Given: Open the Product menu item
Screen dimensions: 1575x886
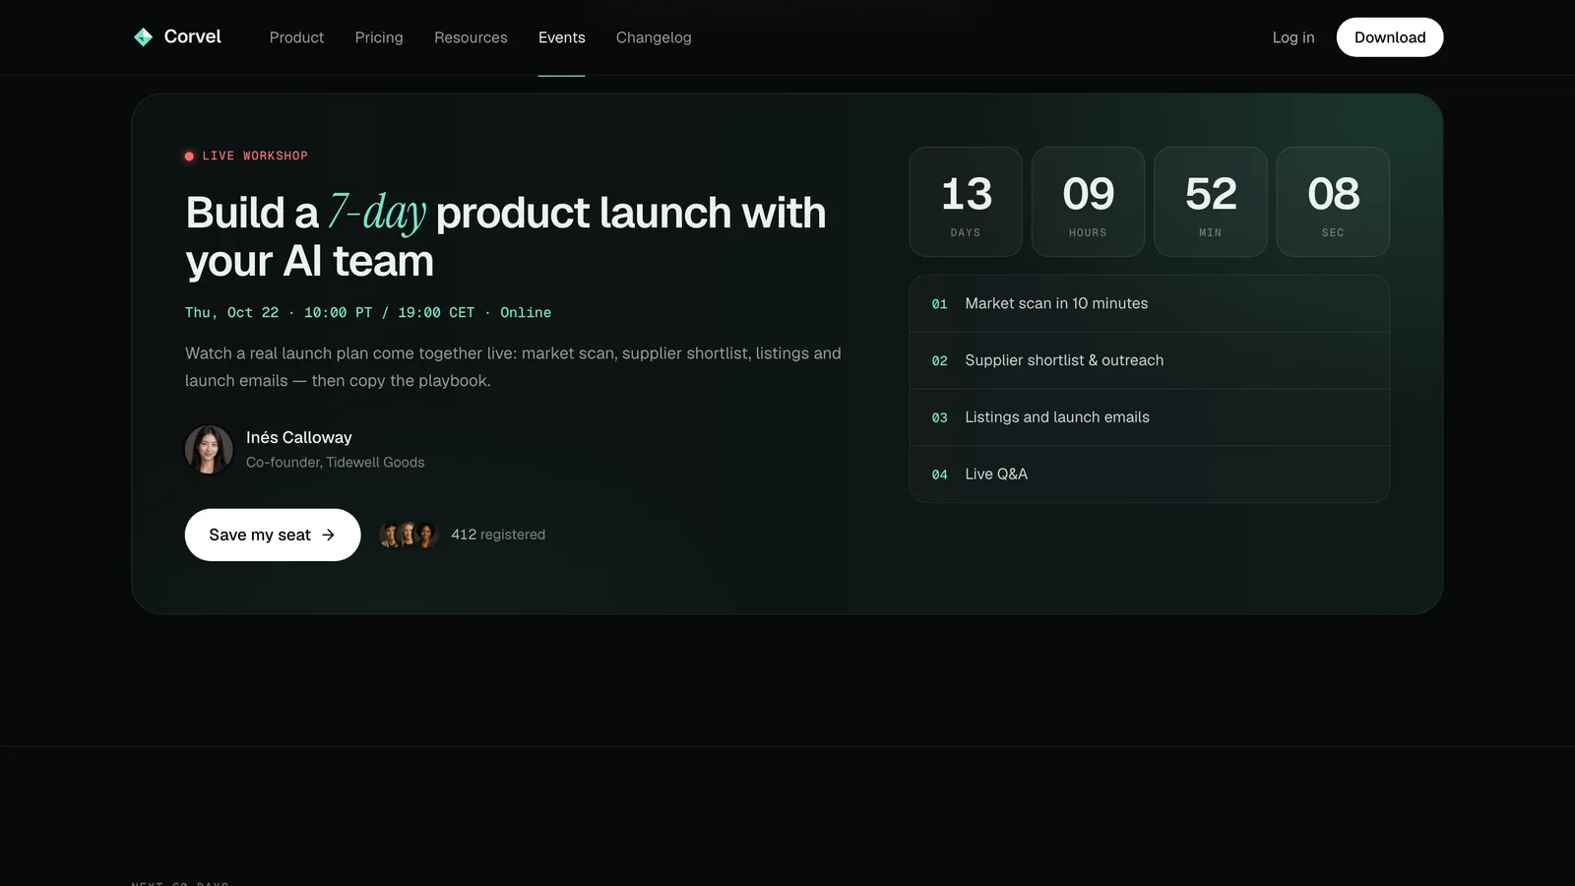Looking at the screenshot, I should 296,37.
